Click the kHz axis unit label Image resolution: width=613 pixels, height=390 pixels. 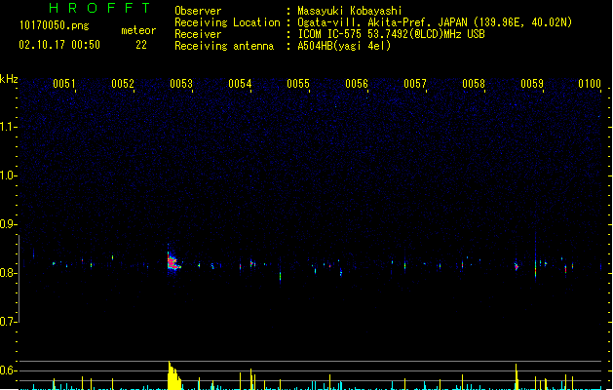click(9, 79)
